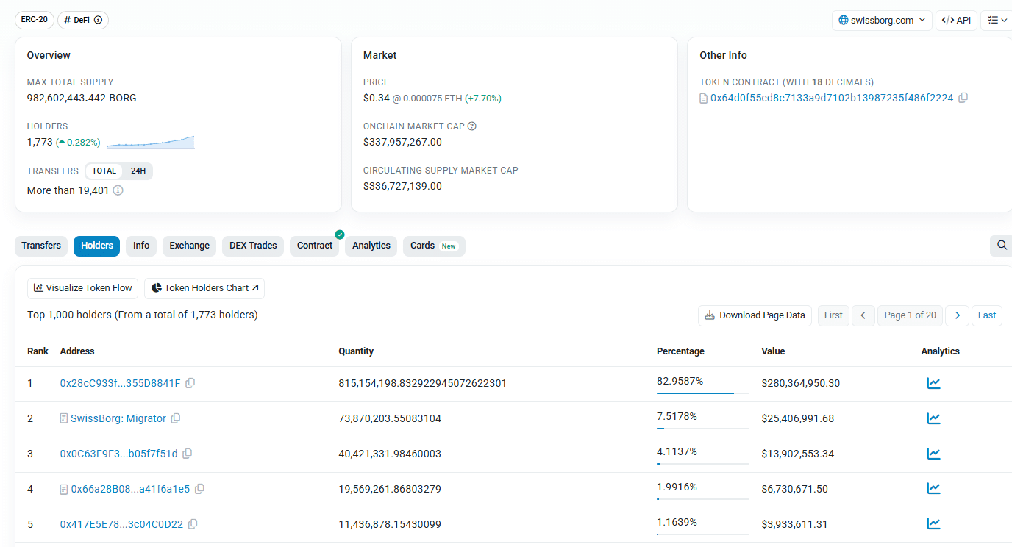The width and height of the screenshot is (1012, 547).
Task: Open the Token Holders Chart
Action: [204, 287]
